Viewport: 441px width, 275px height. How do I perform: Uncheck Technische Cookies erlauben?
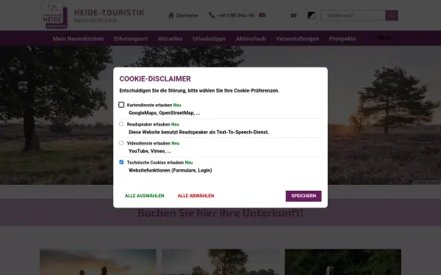pyautogui.click(x=121, y=162)
